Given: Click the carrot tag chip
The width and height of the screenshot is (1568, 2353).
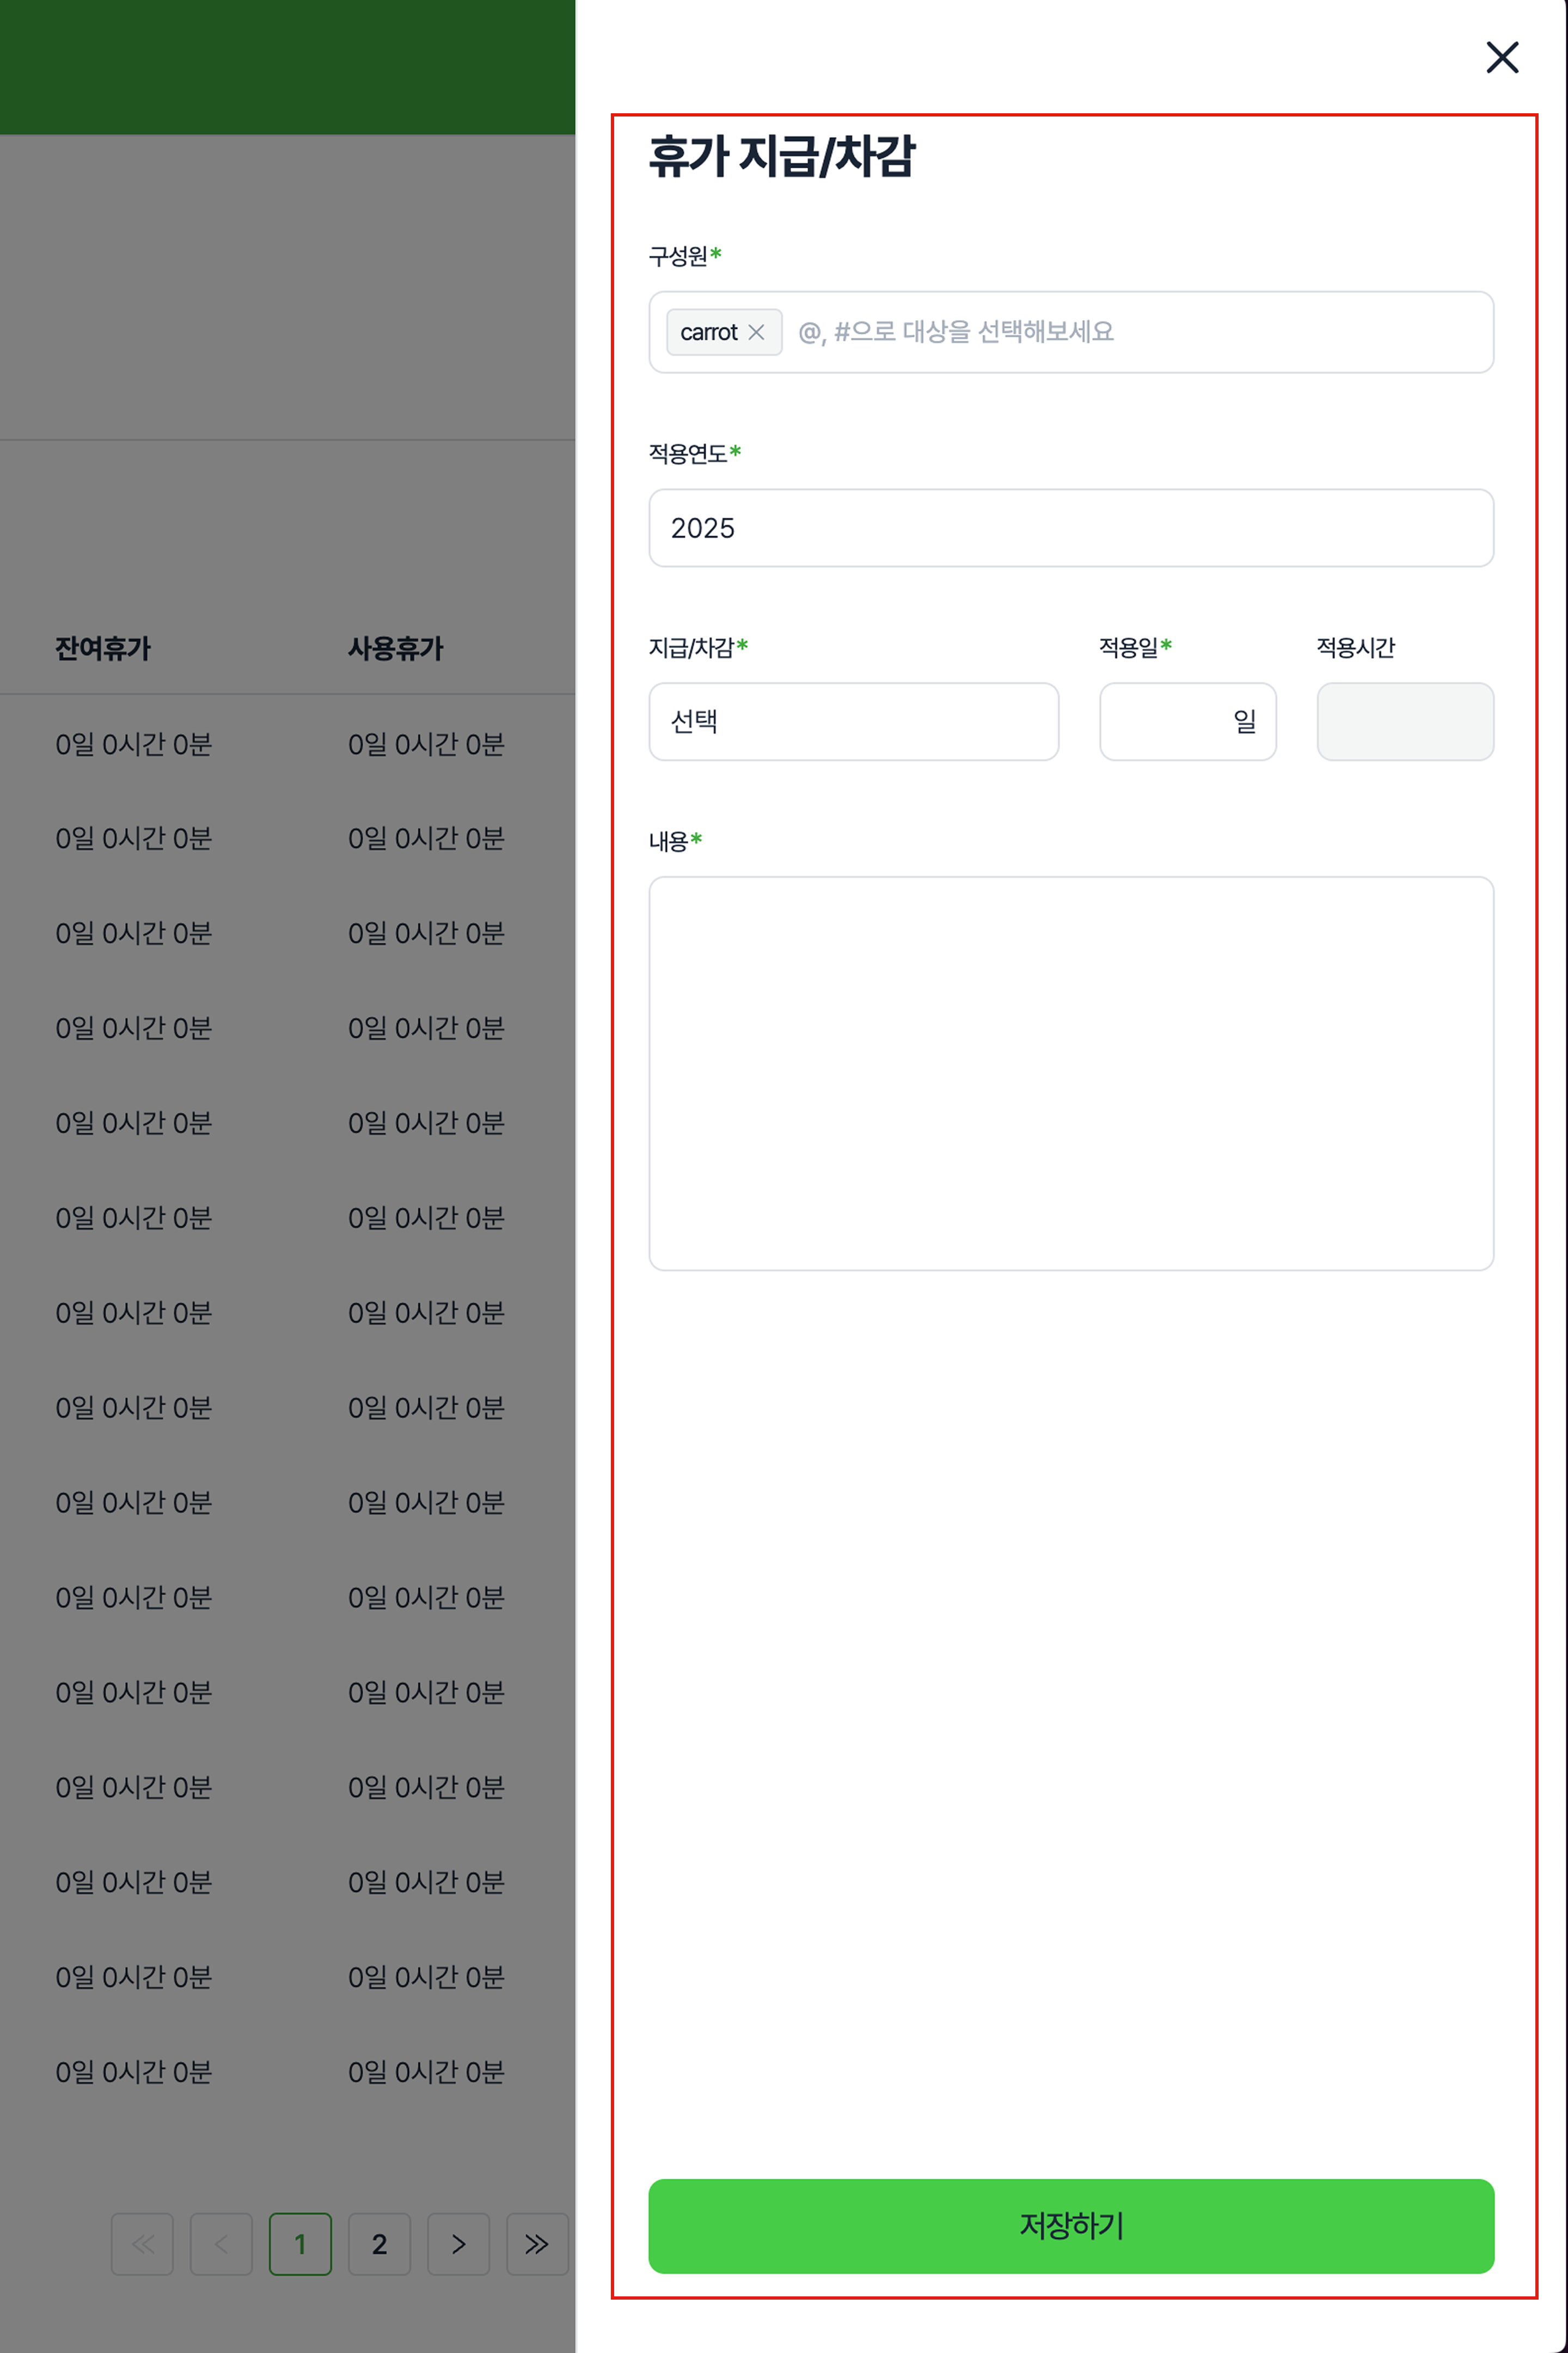Looking at the screenshot, I should click(708, 332).
